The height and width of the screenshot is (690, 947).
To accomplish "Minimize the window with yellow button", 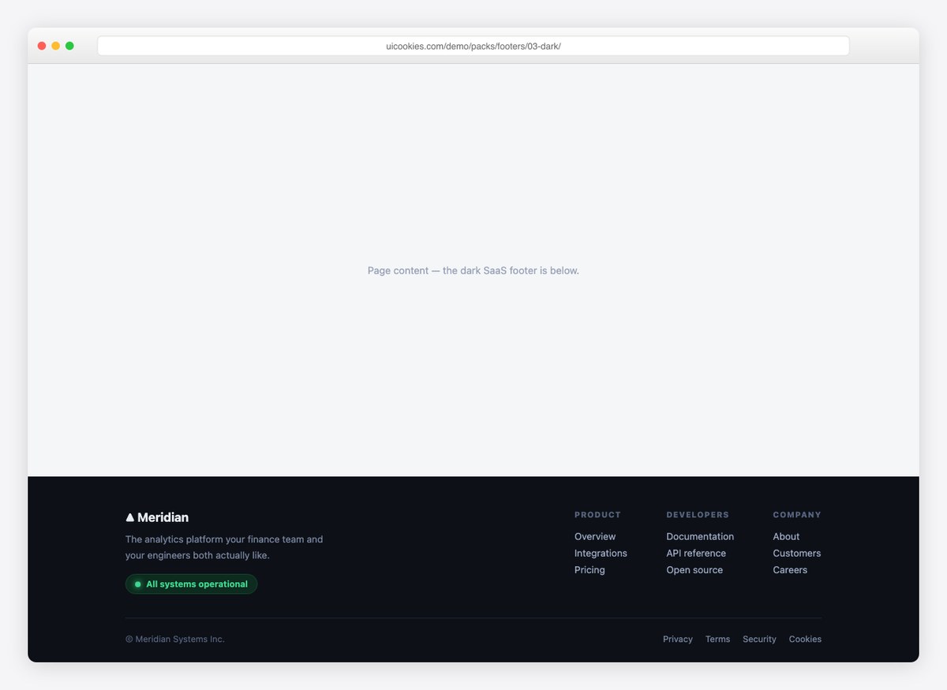I will coord(55,46).
